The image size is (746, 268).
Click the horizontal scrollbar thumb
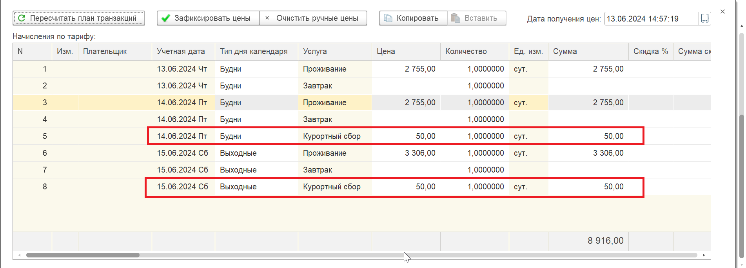coord(83,255)
